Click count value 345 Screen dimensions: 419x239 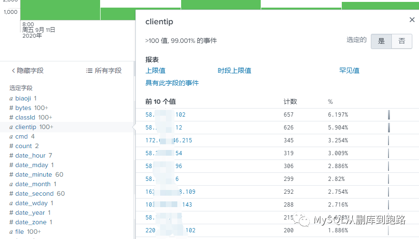288,140
